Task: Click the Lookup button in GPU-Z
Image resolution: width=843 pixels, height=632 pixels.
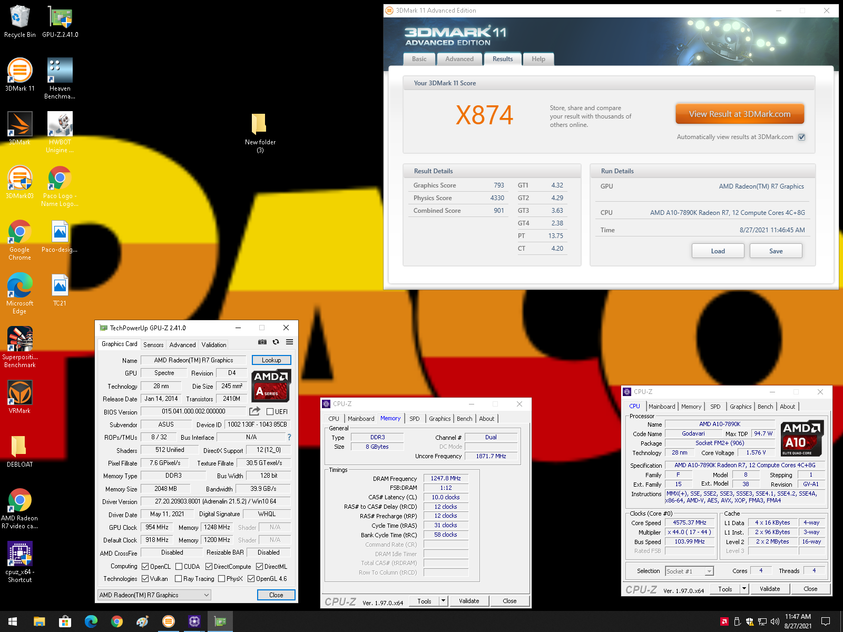Action: coord(271,360)
